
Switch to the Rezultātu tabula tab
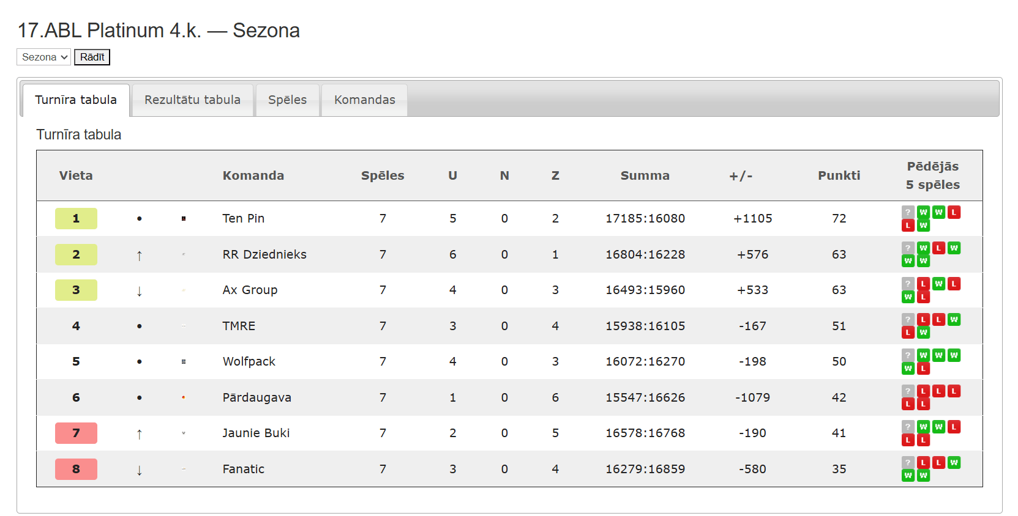pos(192,100)
